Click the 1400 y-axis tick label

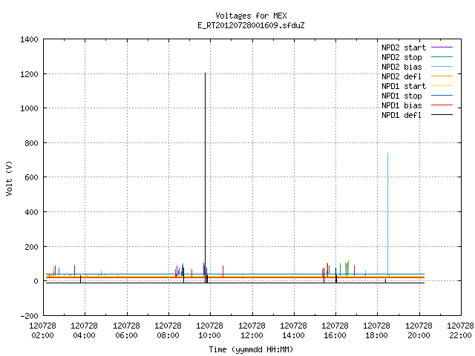[x=29, y=39]
